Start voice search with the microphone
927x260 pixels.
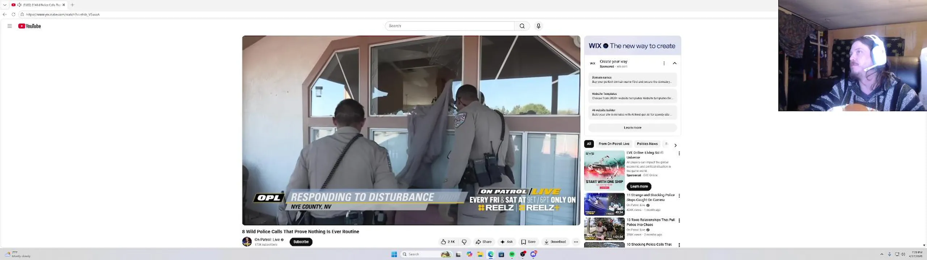point(538,26)
